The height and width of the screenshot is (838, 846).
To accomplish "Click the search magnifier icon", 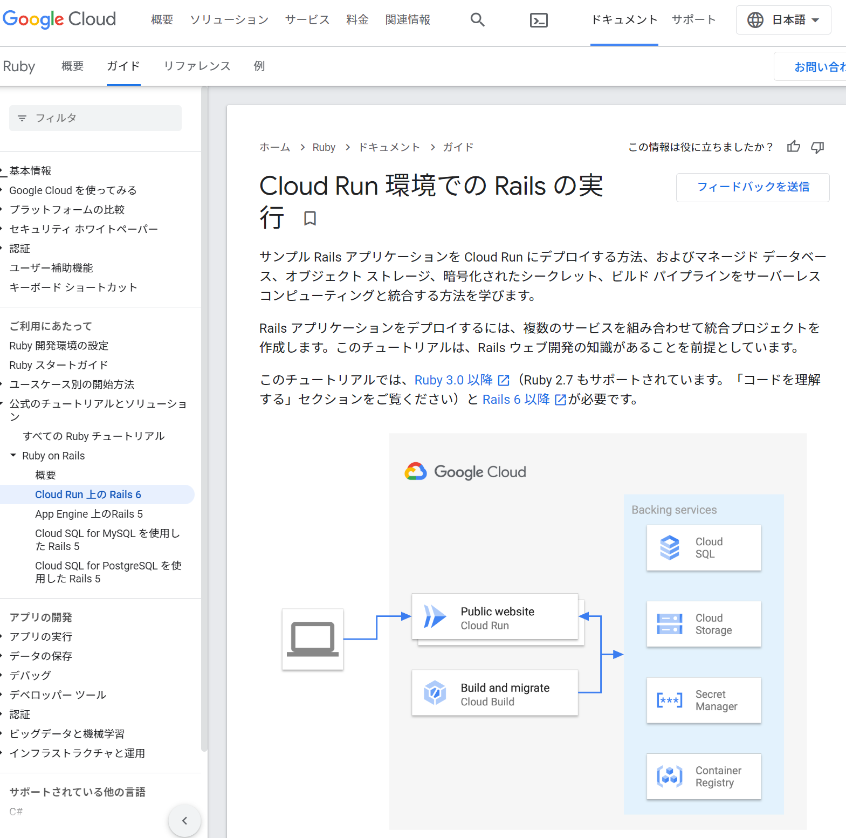I will pos(477,20).
